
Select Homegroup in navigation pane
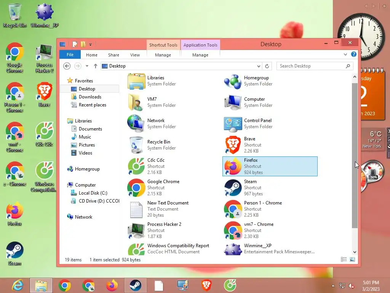pyautogui.click(x=87, y=169)
